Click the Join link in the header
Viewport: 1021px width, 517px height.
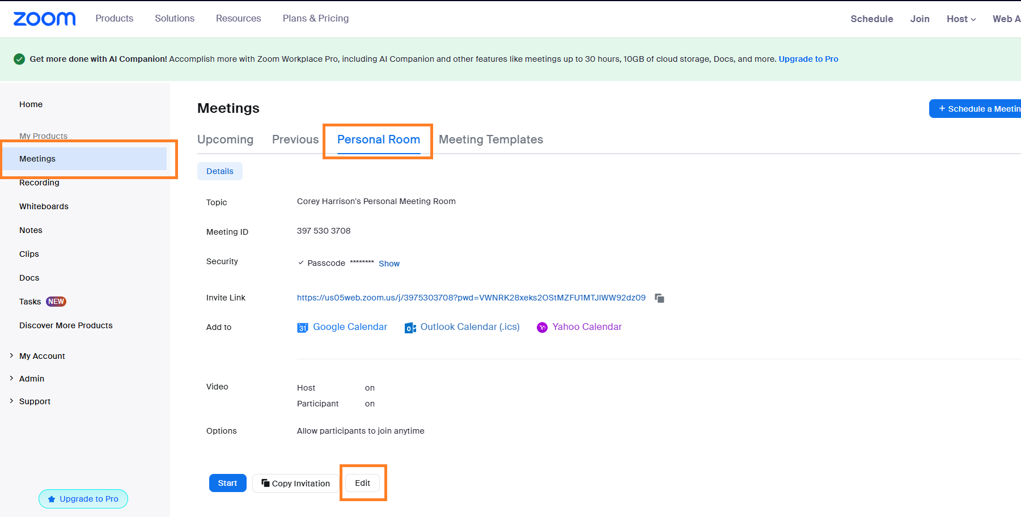pyautogui.click(x=920, y=19)
